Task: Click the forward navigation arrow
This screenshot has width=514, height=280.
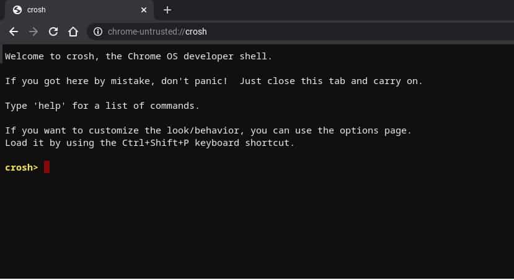Action: [x=33, y=32]
